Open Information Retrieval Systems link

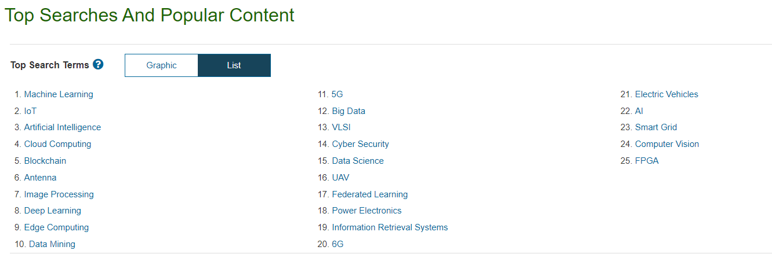[390, 227]
